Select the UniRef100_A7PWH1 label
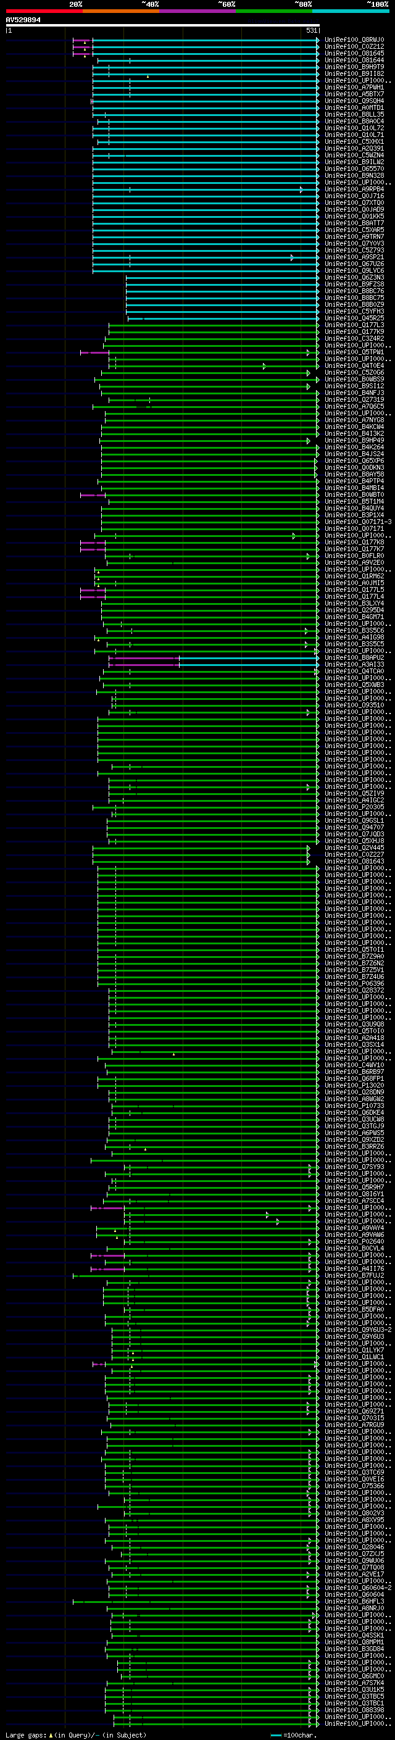 point(354,87)
